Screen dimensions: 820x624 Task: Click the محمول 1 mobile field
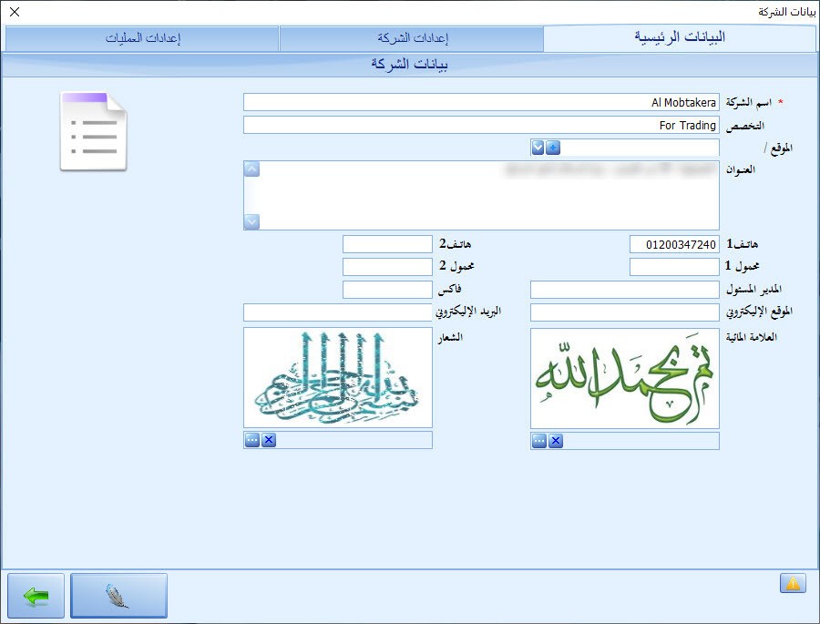(x=674, y=267)
